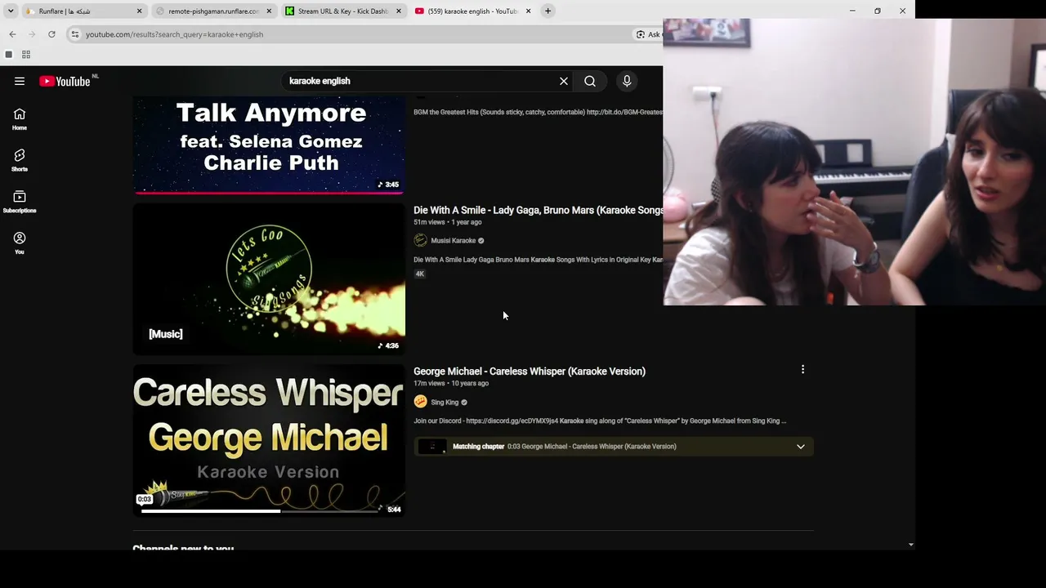The width and height of the screenshot is (1046, 588).
Task: Play the Die With A Smile thumbnail
Action: (x=269, y=279)
